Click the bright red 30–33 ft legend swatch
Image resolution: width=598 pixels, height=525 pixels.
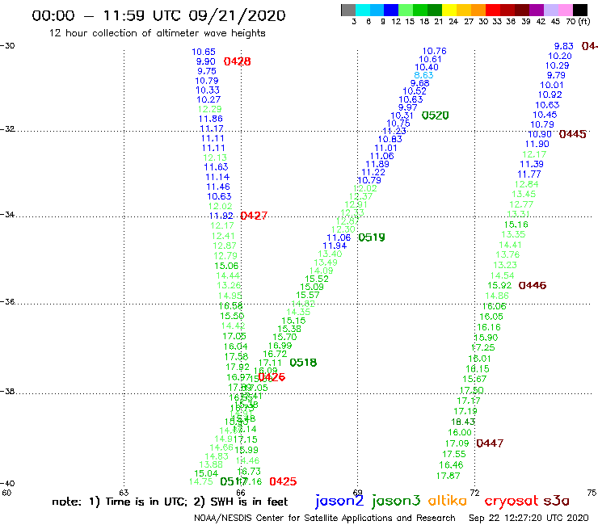coord(492,10)
